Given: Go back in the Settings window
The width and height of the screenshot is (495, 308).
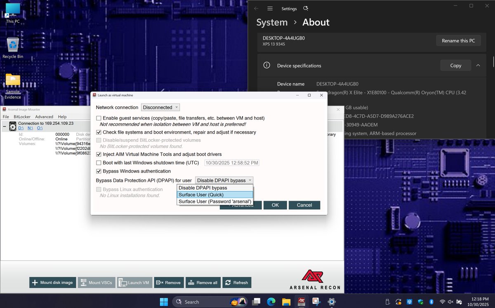Looking at the screenshot, I should (256, 8).
